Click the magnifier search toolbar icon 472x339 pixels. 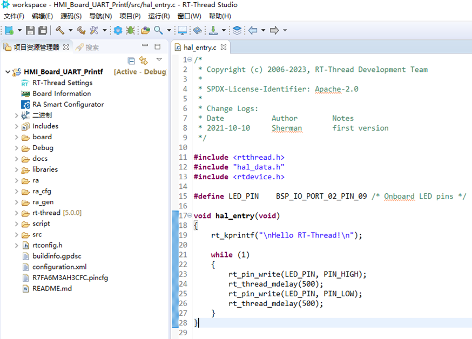(158, 30)
